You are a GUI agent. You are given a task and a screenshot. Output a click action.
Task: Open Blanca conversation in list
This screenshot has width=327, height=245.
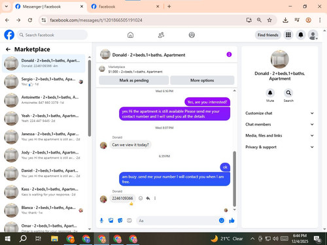pyautogui.click(x=44, y=210)
